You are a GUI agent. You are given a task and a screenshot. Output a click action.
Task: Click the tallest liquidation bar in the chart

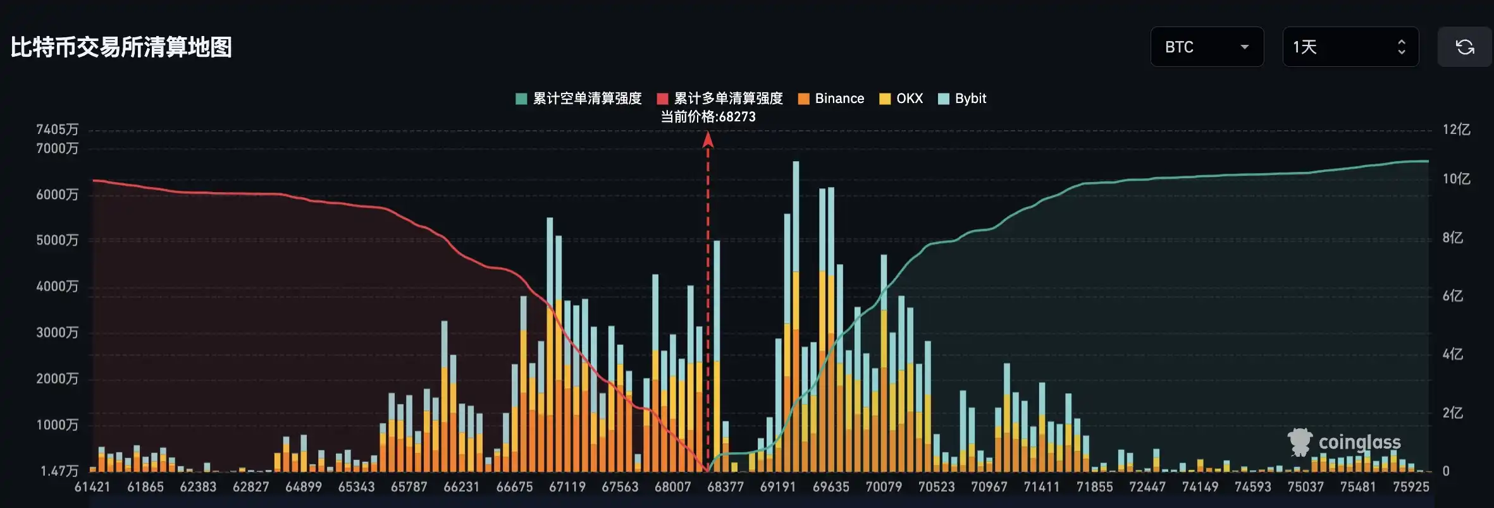pyautogui.click(x=796, y=316)
